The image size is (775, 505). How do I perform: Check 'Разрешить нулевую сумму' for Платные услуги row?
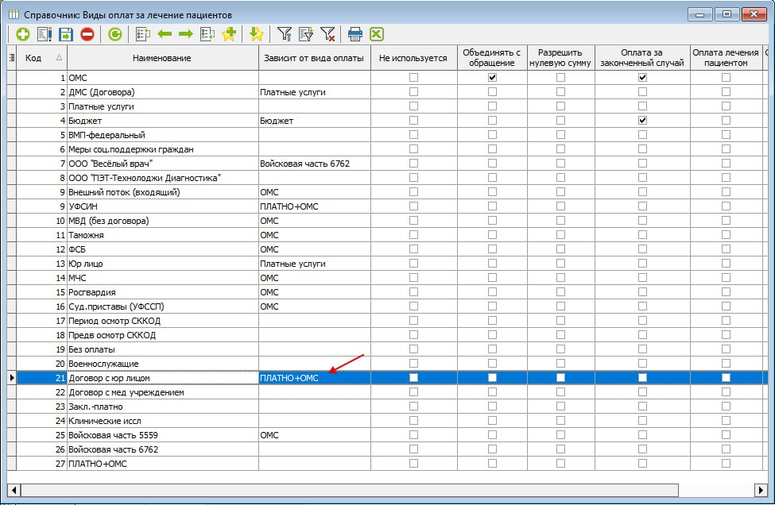click(x=560, y=106)
